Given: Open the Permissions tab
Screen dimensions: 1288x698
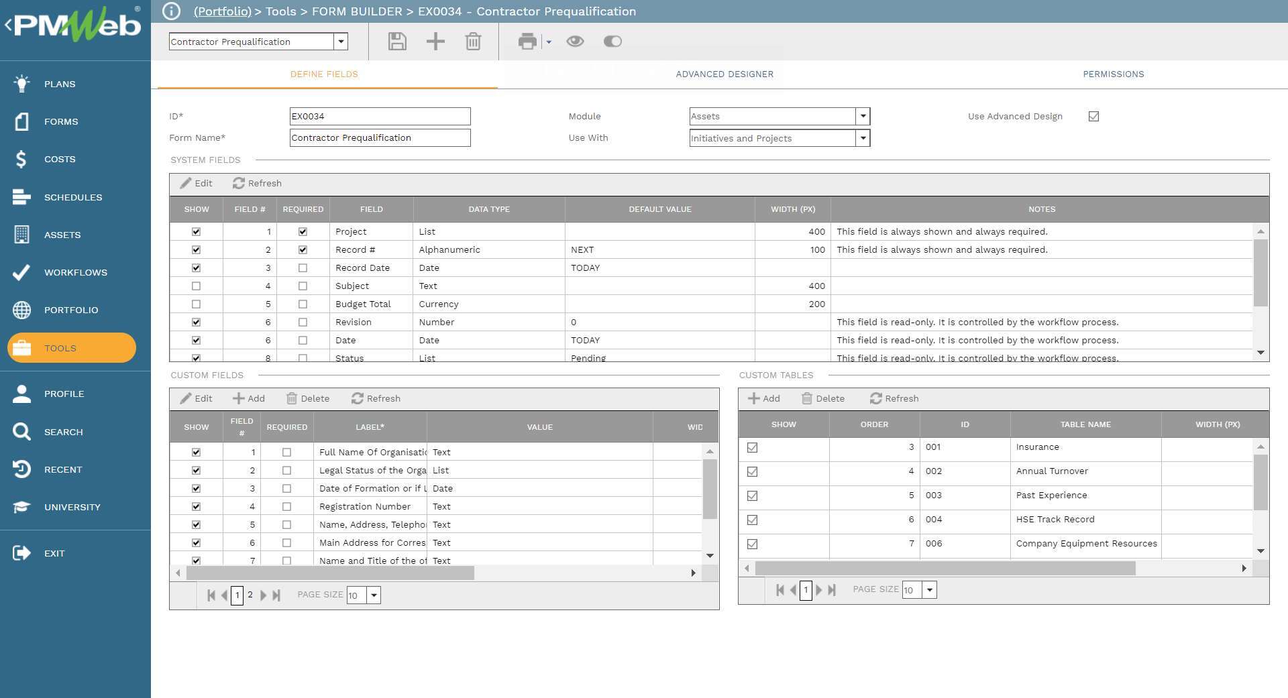Looking at the screenshot, I should (1114, 74).
